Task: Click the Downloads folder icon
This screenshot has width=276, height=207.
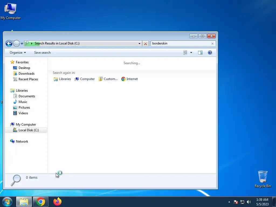Action: (15, 73)
